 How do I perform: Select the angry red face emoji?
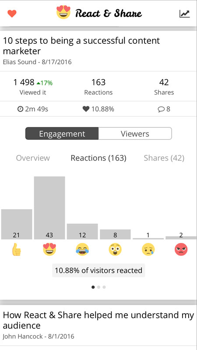click(x=181, y=249)
